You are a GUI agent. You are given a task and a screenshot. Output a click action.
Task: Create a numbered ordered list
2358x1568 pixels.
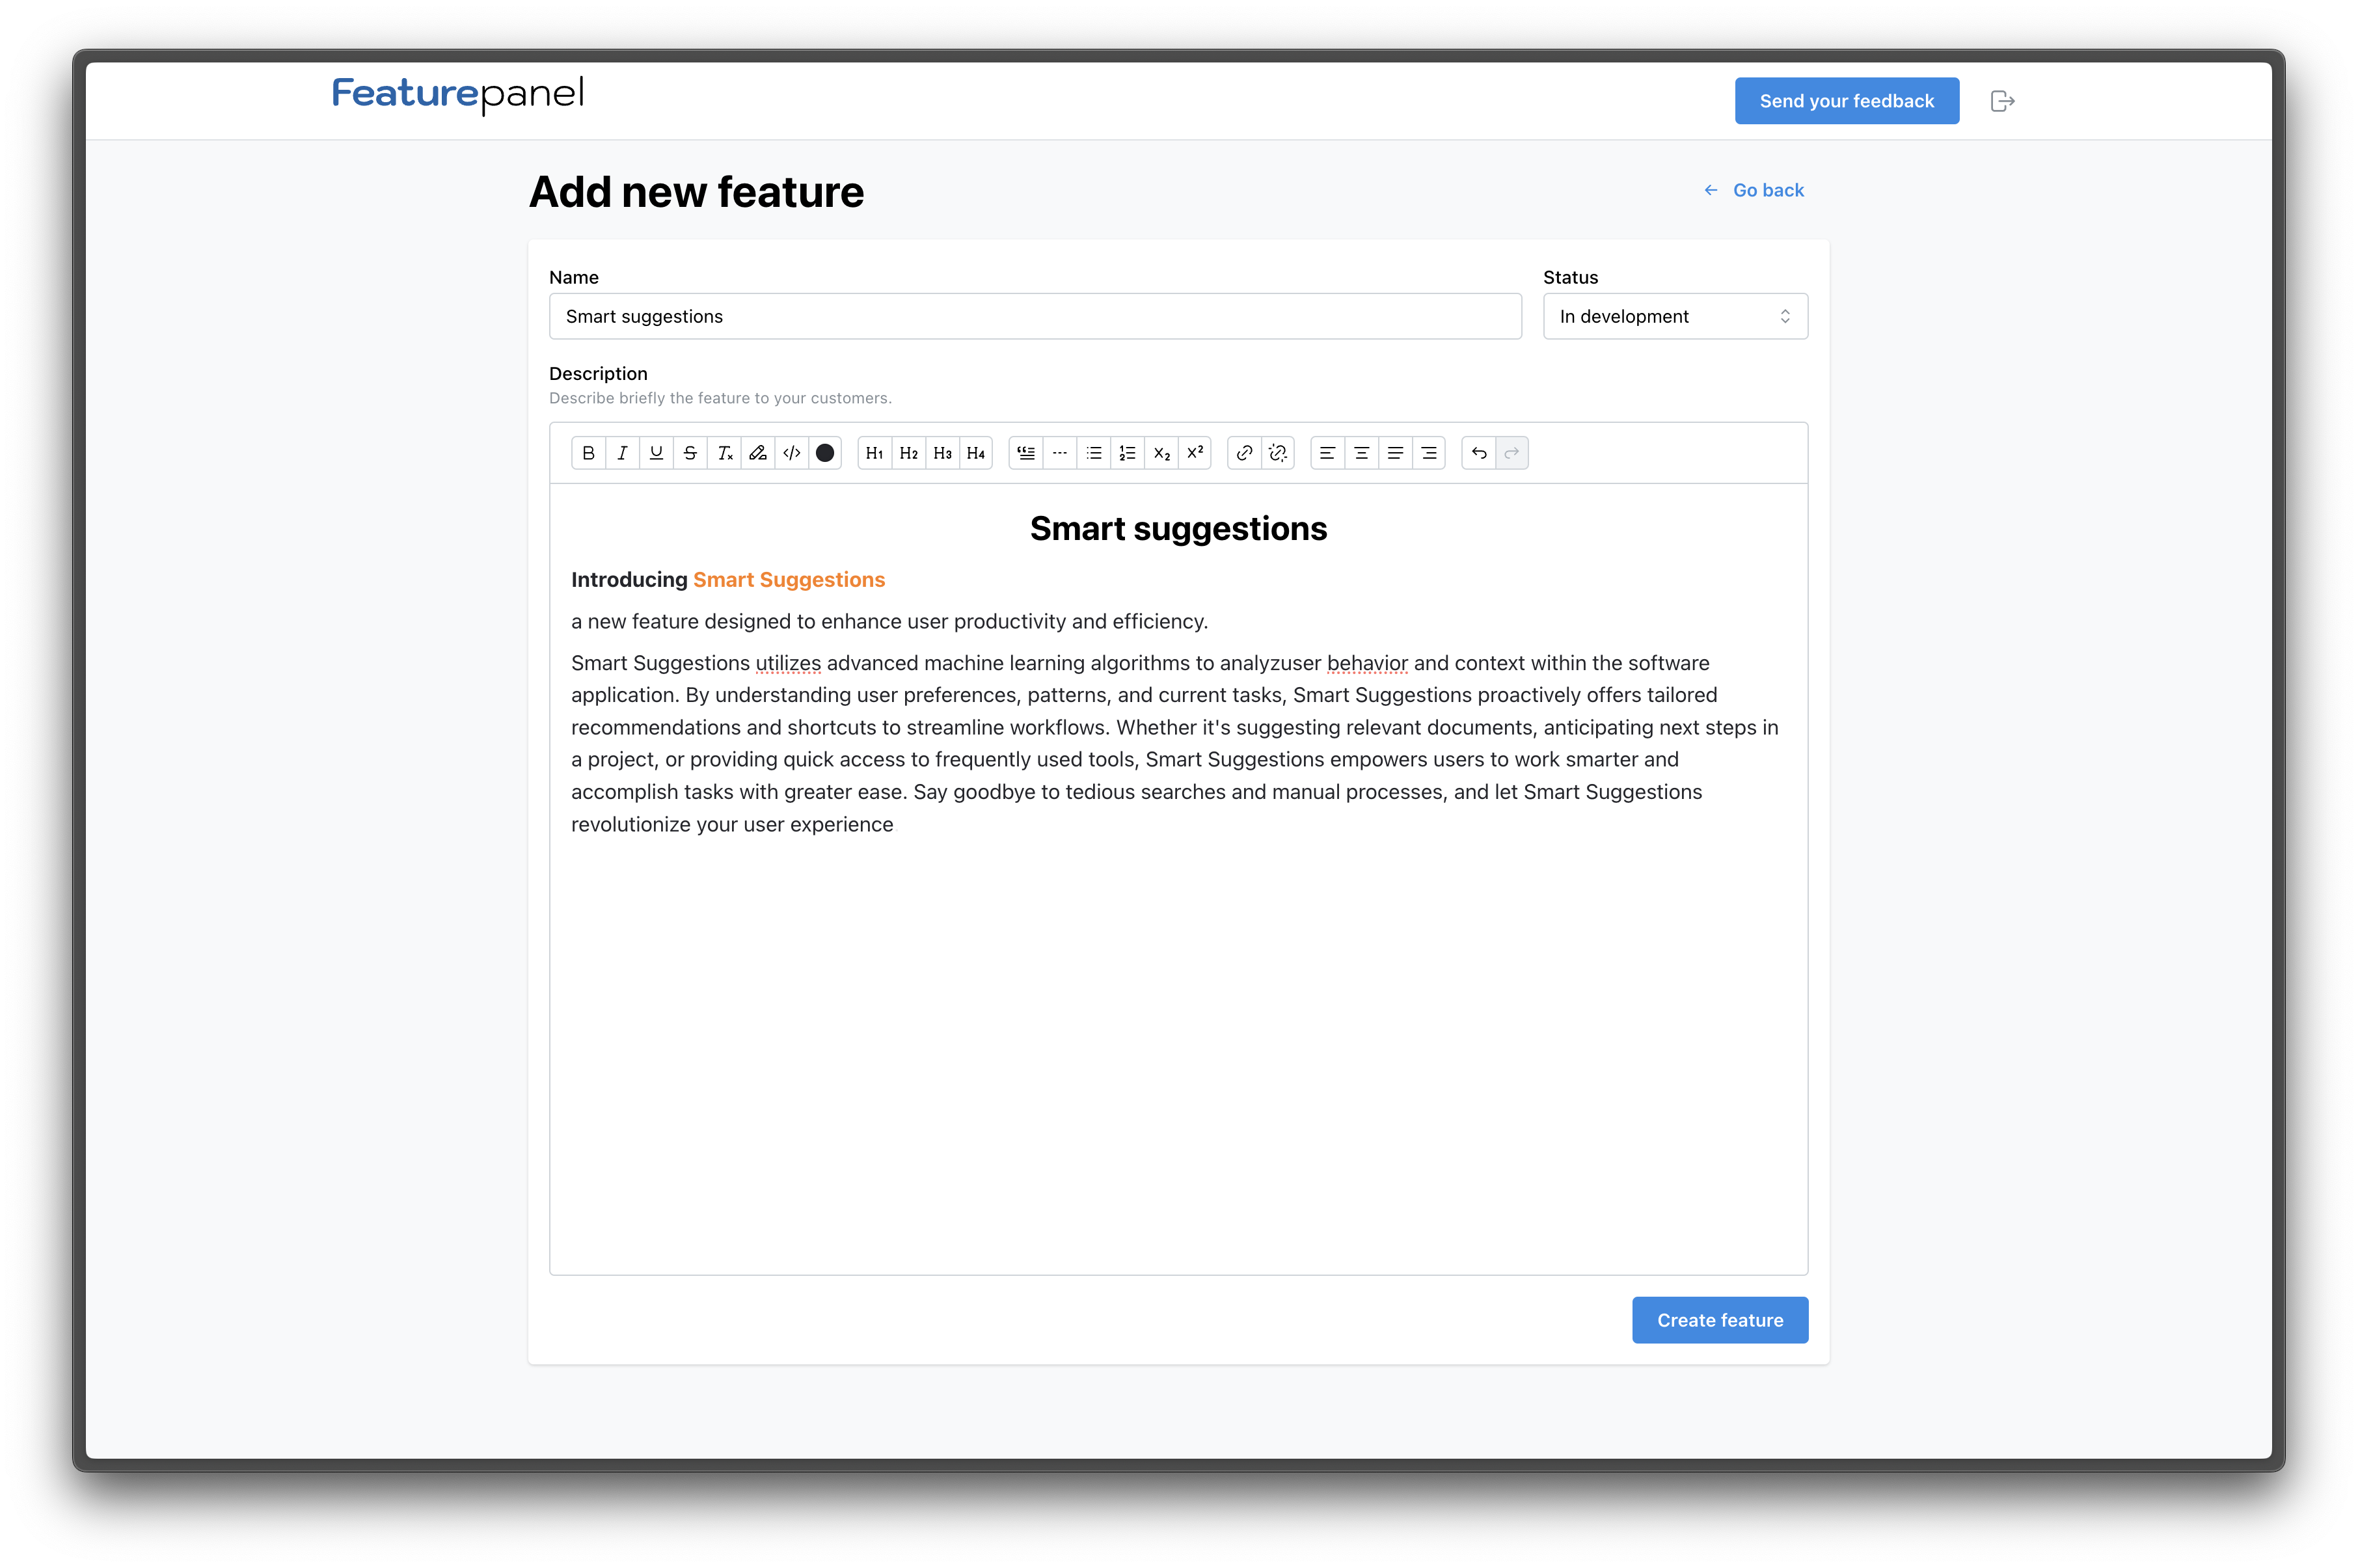click(x=1127, y=453)
